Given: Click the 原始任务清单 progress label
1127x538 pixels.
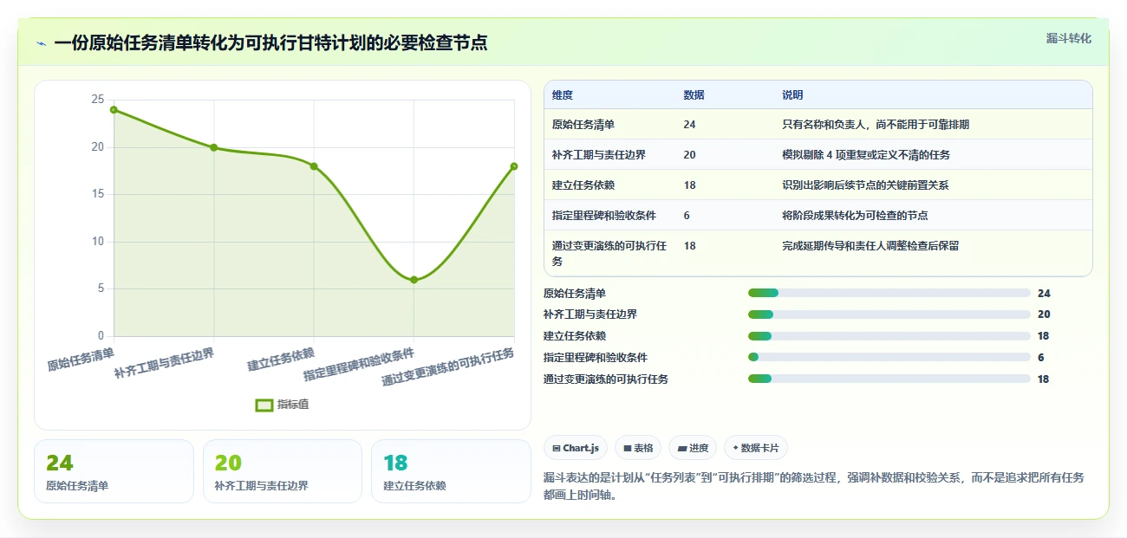Looking at the screenshot, I should (x=575, y=293).
